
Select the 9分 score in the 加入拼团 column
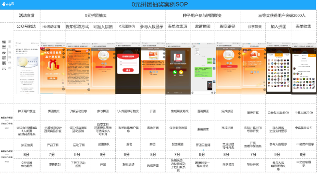point(277,155)
